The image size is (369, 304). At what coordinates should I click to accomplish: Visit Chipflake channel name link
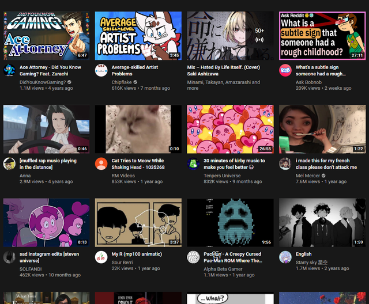point(122,82)
